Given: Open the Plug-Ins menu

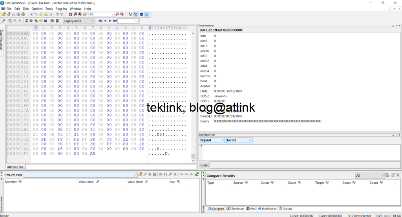Looking at the screenshot, I should click(x=61, y=9).
